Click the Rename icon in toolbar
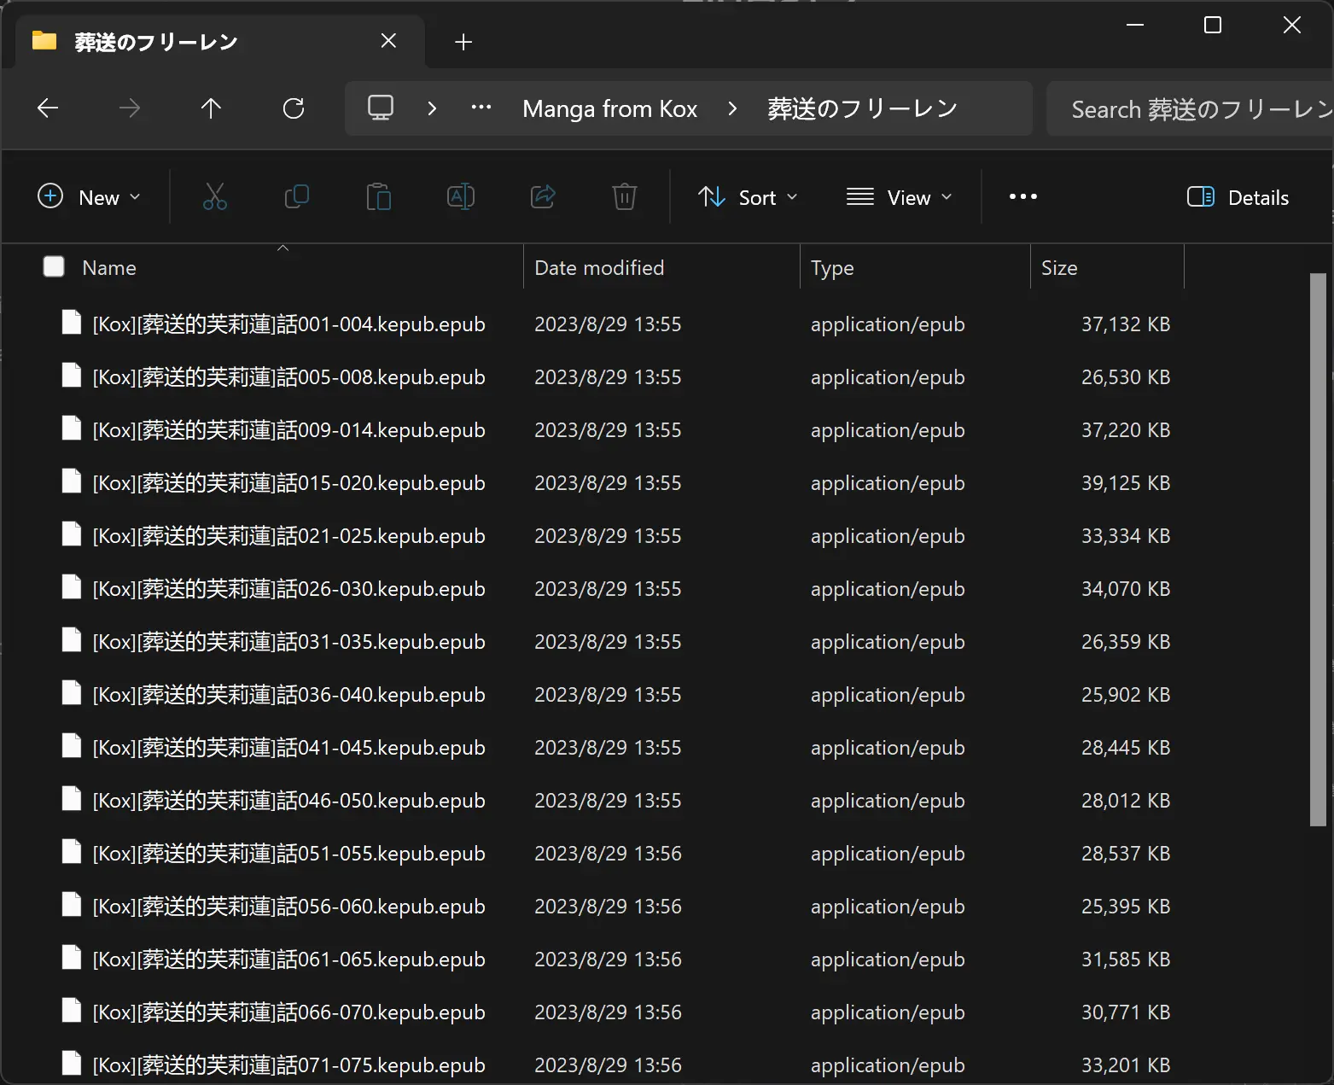Viewport: 1334px width, 1085px height. click(461, 197)
